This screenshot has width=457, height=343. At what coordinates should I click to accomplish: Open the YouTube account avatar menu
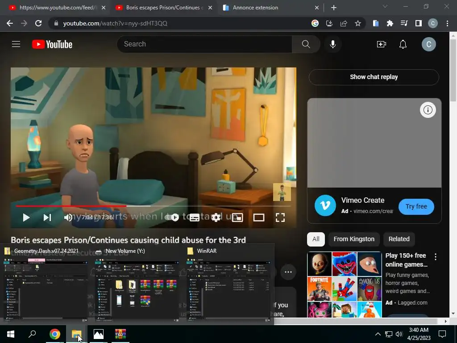click(x=429, y=44)
